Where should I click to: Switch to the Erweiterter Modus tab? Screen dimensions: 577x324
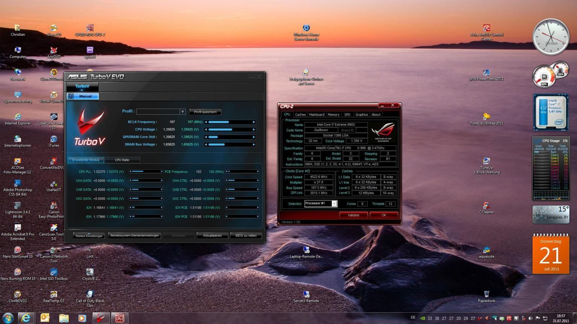click(85, 160)
